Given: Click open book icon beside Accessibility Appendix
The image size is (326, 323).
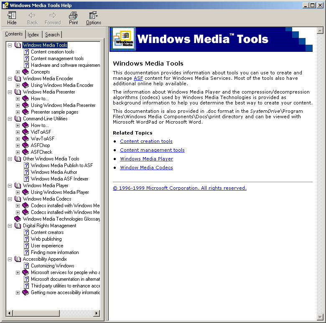Looking at the screenshot, I should [18, 259].
